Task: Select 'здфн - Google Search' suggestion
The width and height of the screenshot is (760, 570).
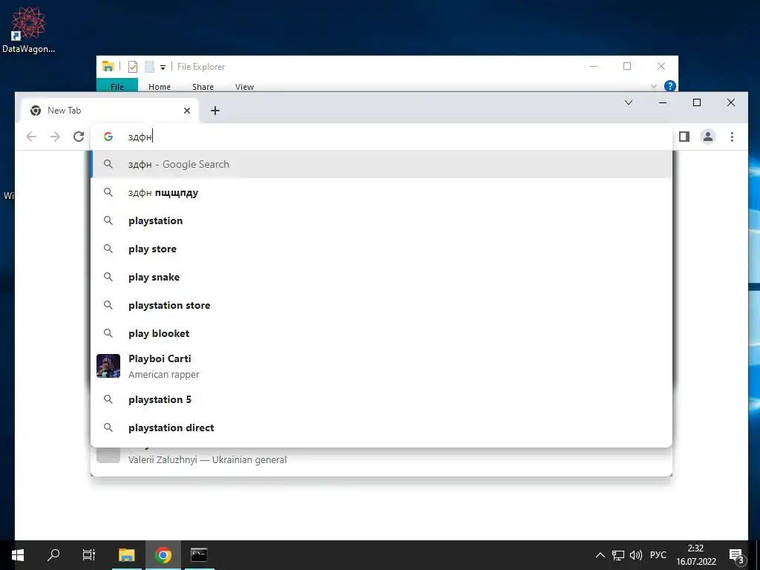Action: tap(381, 164)
